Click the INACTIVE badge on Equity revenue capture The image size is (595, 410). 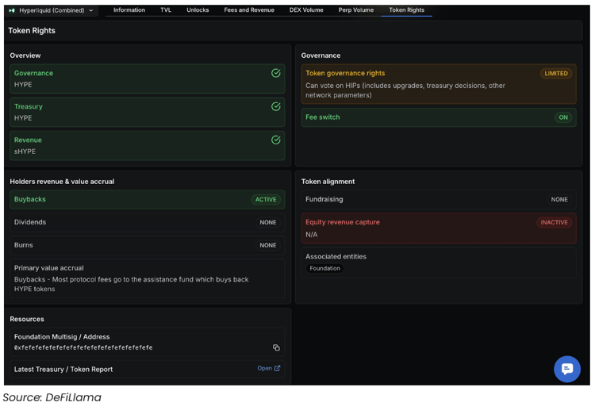tap(554, 222)
